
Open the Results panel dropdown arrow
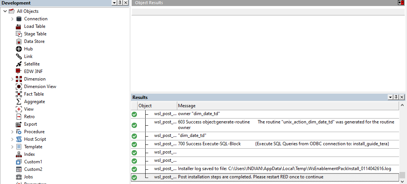pos(391,97)
